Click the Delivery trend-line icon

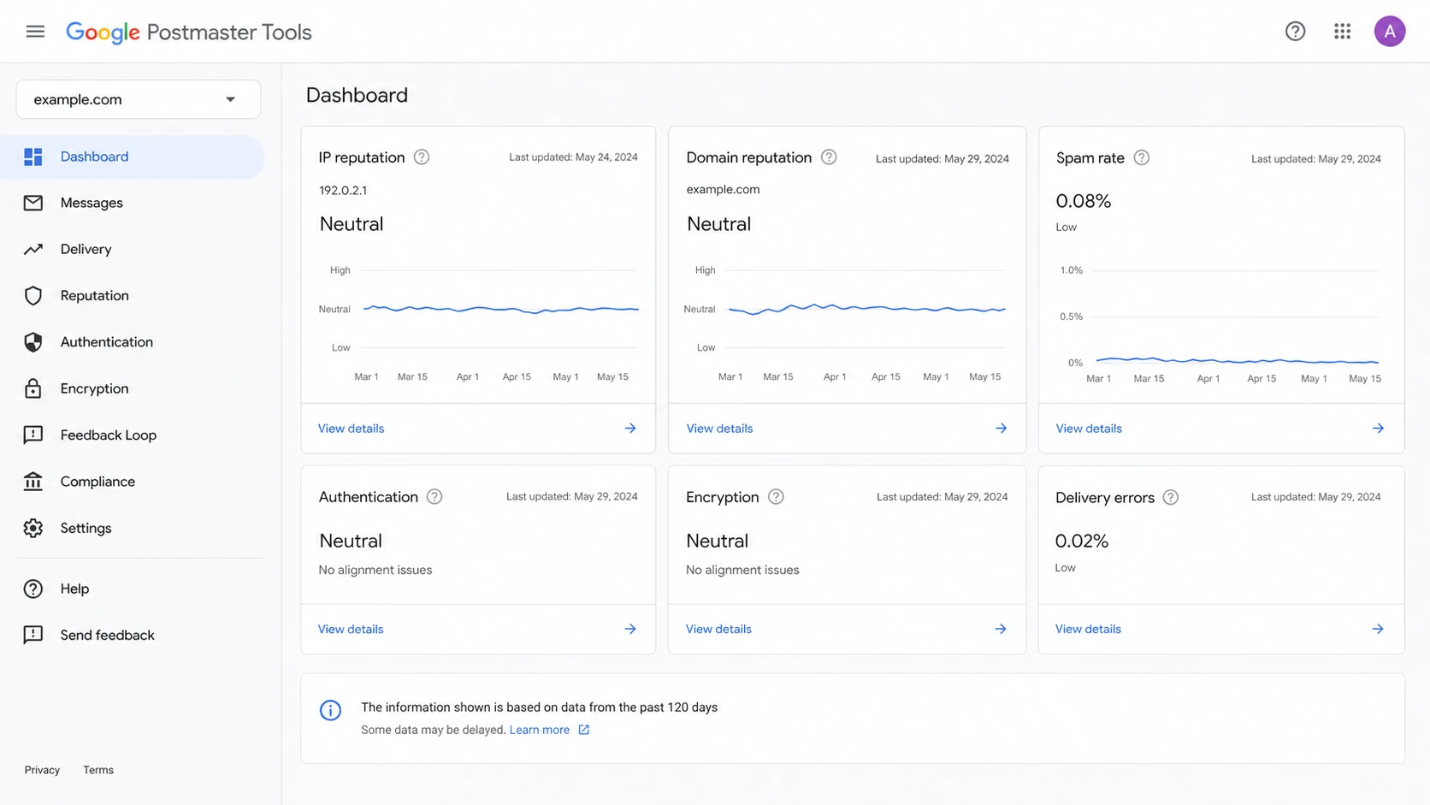click(33, 249)
